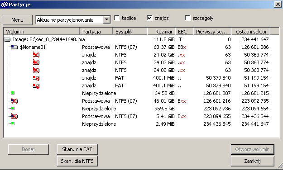Enable the szczegoly checkbox
Viewport: 283px width, 171px height.
coord(187,18)
